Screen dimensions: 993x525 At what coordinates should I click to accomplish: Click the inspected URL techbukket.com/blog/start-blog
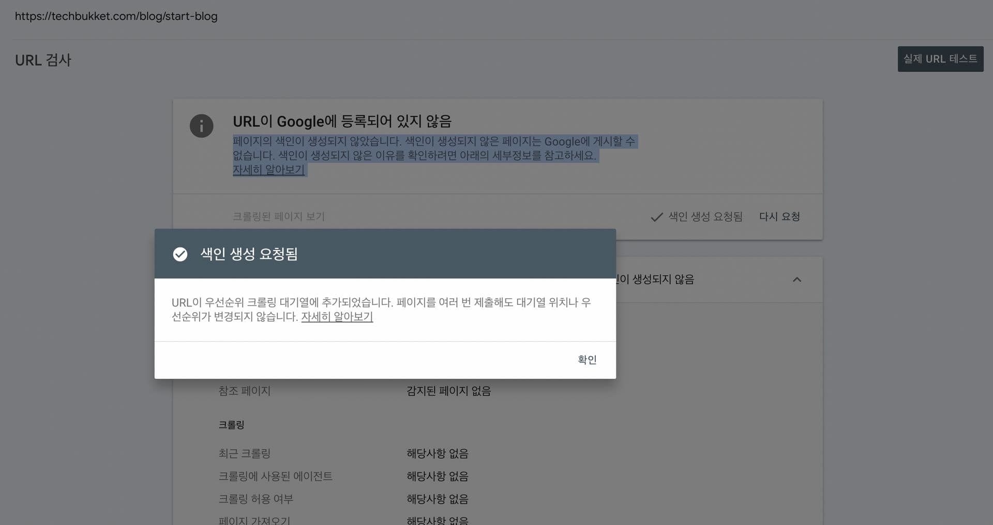(116, 16)
